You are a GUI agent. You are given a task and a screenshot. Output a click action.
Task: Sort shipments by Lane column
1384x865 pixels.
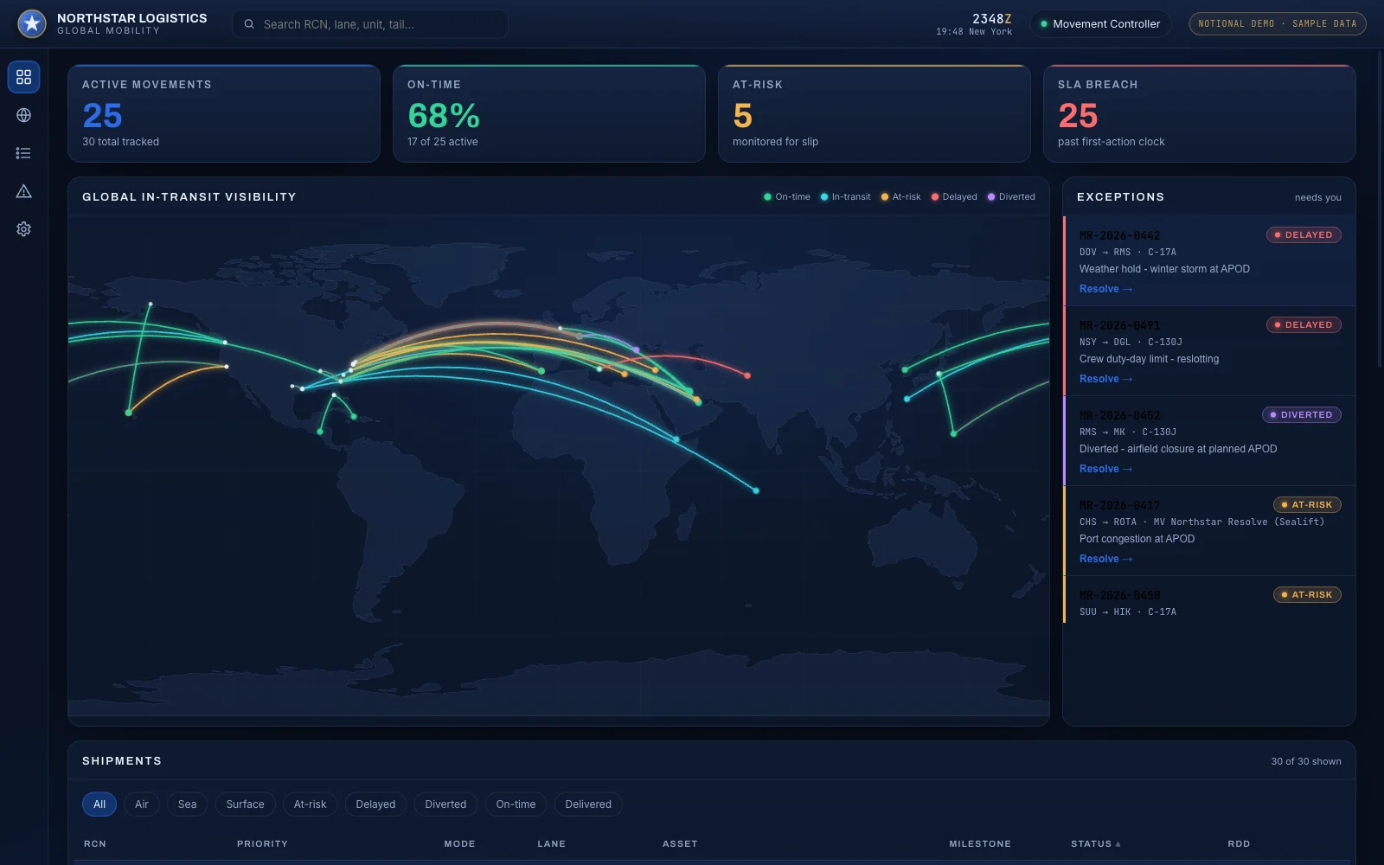551,844
